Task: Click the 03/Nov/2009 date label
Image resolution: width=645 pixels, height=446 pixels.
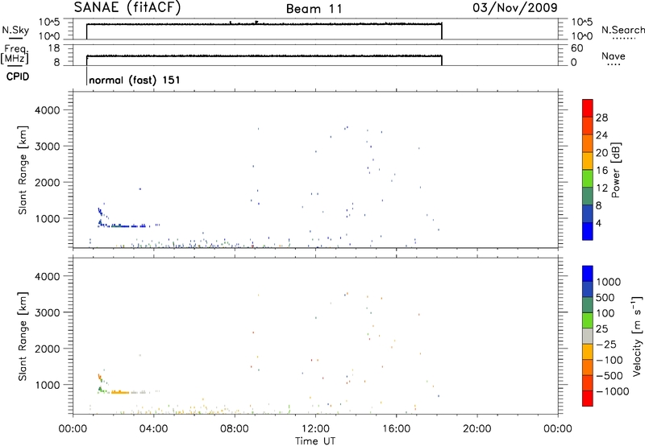Action: click(x=515, y=7)
